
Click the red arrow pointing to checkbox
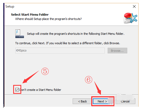click(31, 77)
